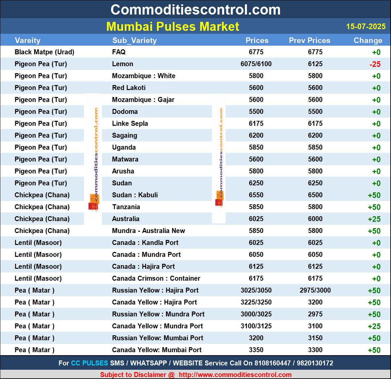Select the Black Matpe (Urad) variety cell
This screenshot has height=379, width=391.
point(44,52)
